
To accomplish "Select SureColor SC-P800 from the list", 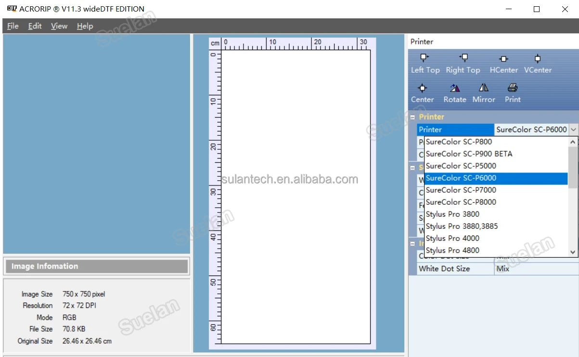I will click(459, 142).
